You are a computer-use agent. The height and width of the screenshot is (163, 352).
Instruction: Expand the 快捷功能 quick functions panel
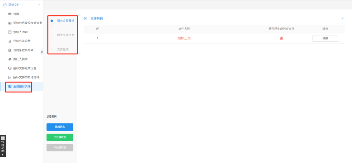pyautogui.click(x=3, y=146)
